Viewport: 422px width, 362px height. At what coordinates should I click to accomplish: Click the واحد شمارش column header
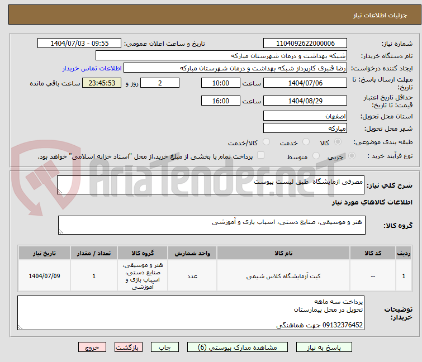point(192,253)
